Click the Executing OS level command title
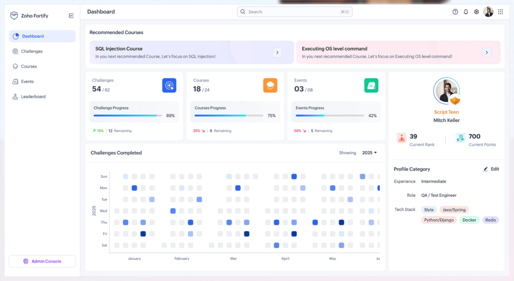Image resolution: width=514 pixels, height=281 pixels. tap(334, 49)
